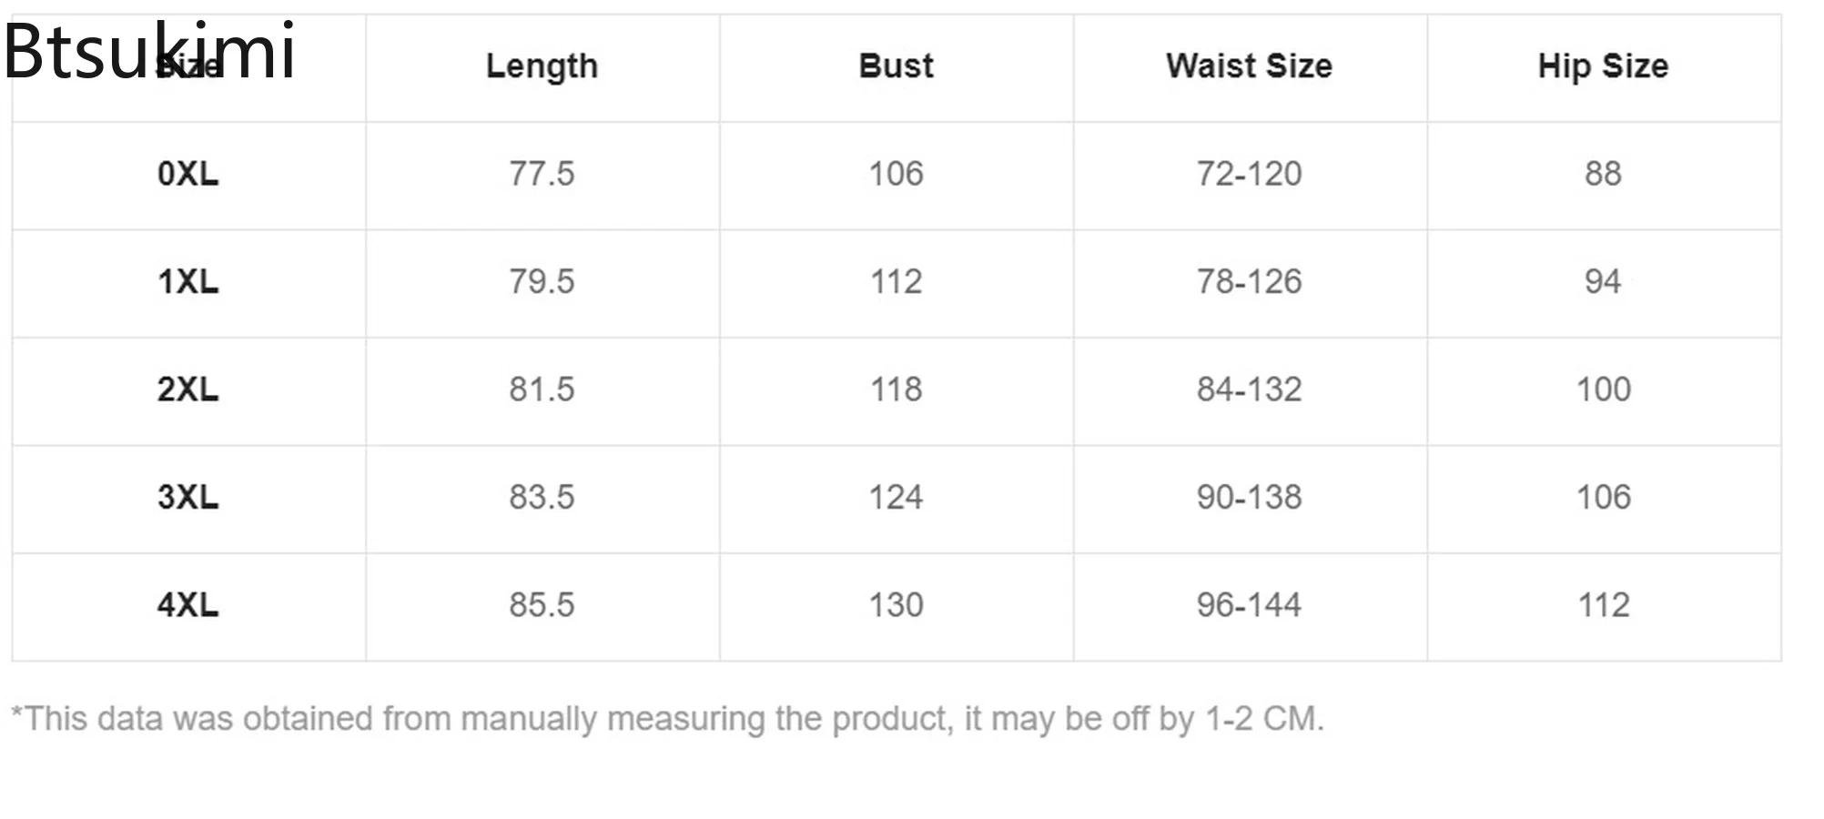Select the Waist Size column header
The width and height of the screenshot is (1824, 819).
1249,66
